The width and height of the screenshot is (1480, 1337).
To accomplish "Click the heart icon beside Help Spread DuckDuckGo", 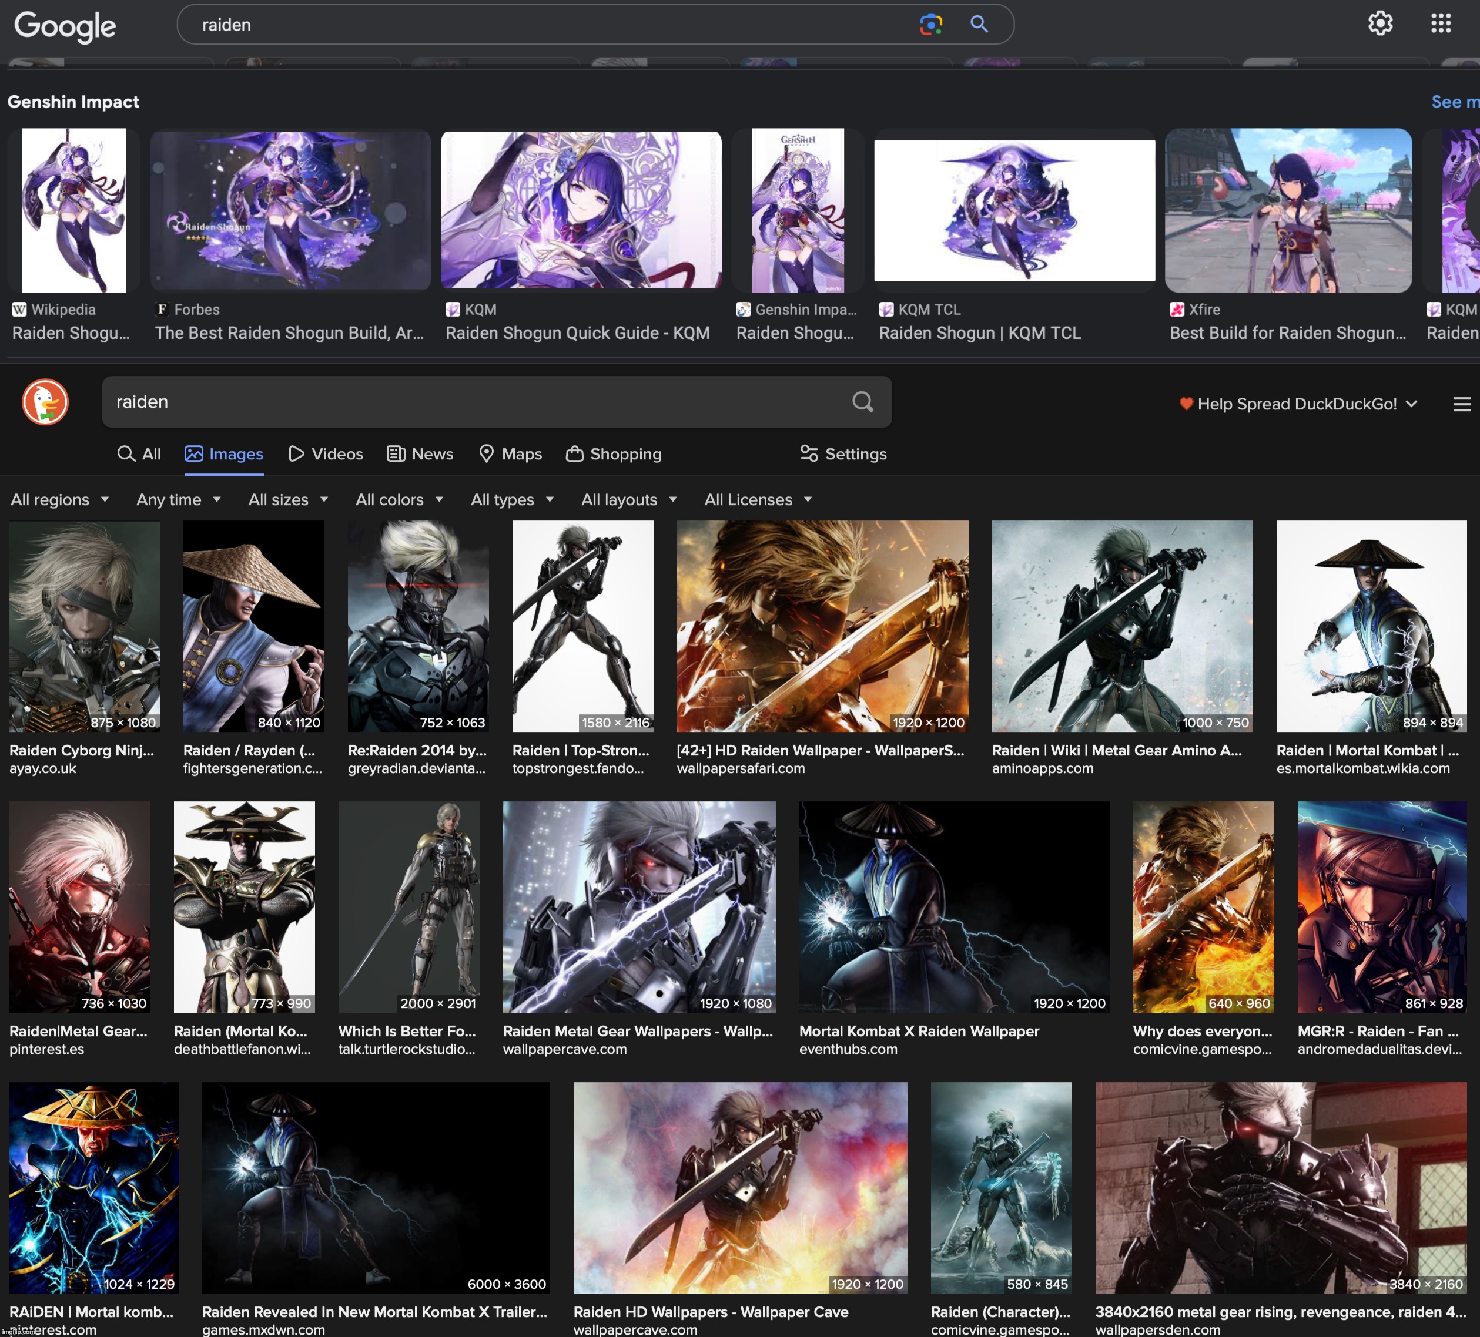I will point(1186,404).
